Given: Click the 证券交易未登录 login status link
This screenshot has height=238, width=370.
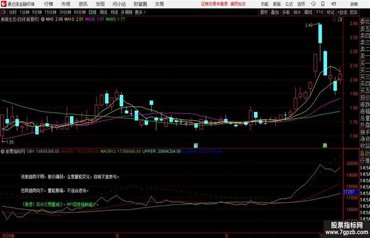Looking at the screenshot, I should pyautogui.click(x=214, y=4).
